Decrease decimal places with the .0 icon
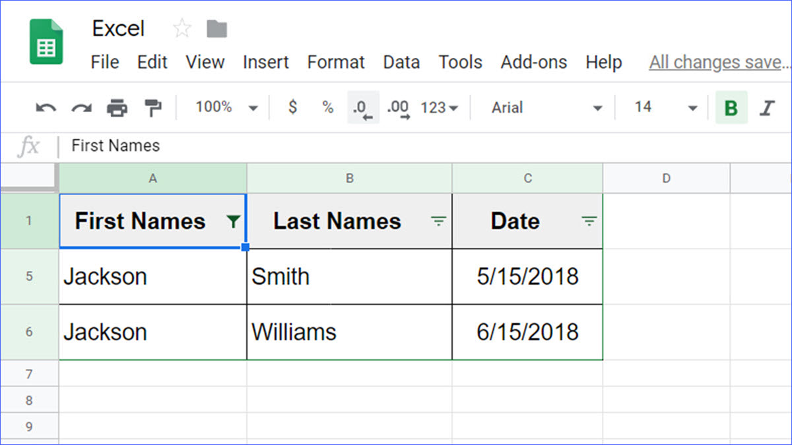 point(362,107)
